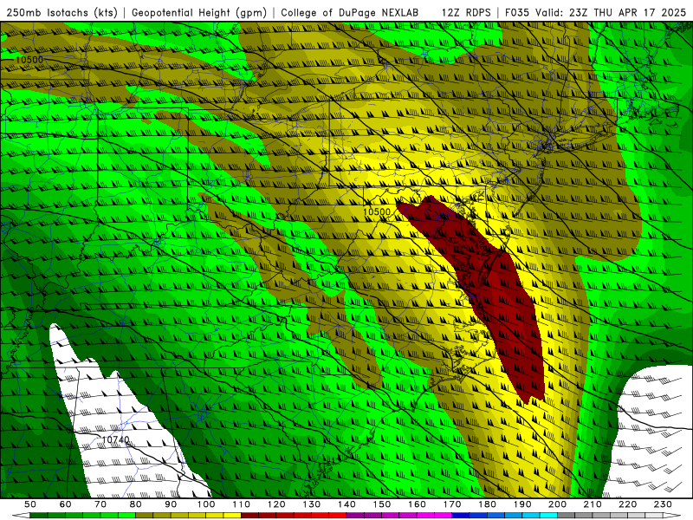Click the '250mb Isotachs (kts)' title text

[x=62, y=12]
